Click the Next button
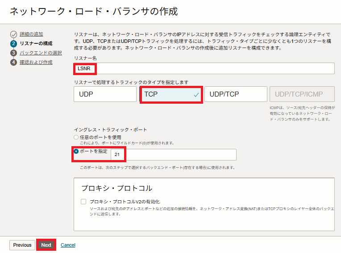Screen dimensions: 341x253 click(x=46, y=245)
